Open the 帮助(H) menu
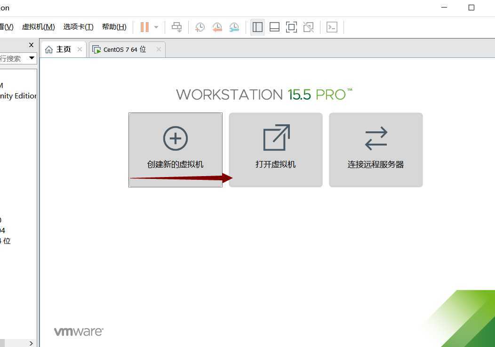Screen dimensions: 495x347 [114, 27]
